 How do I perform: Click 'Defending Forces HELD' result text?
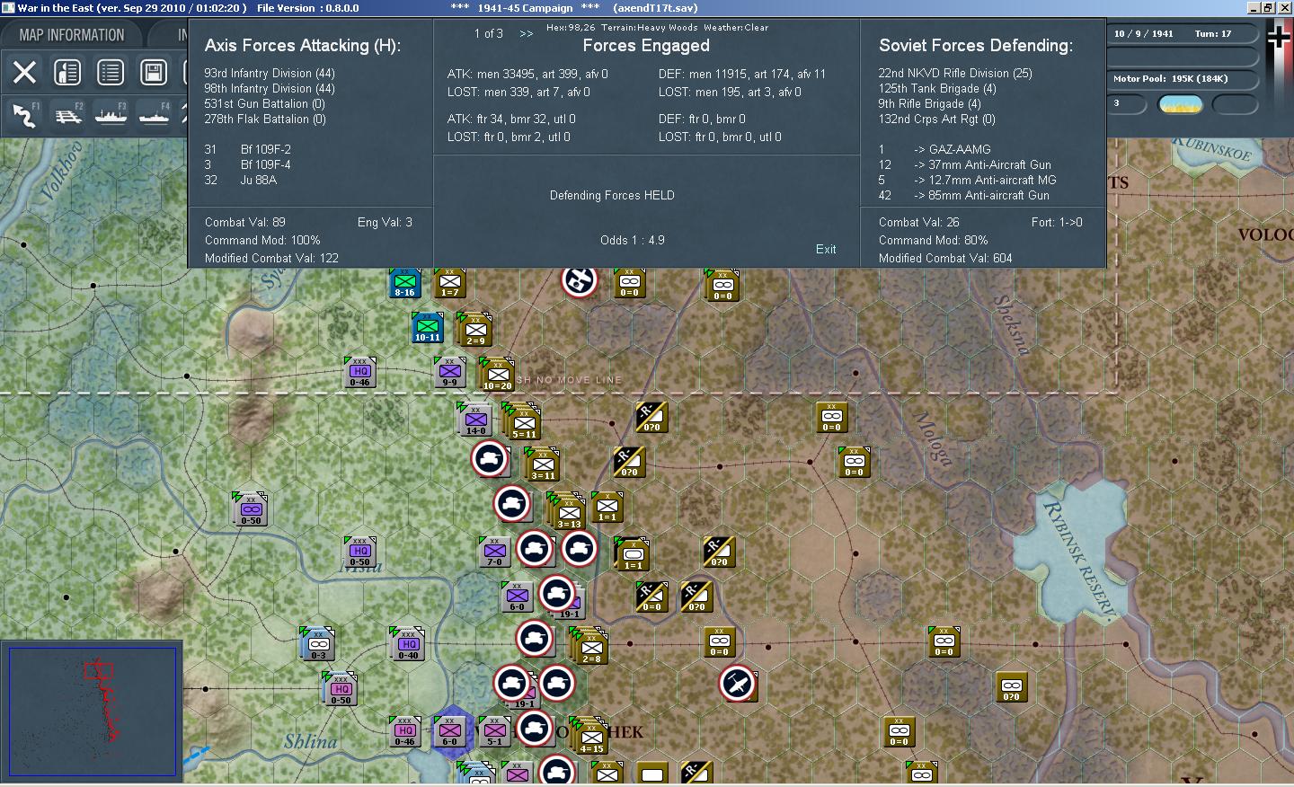pos(612,196)
